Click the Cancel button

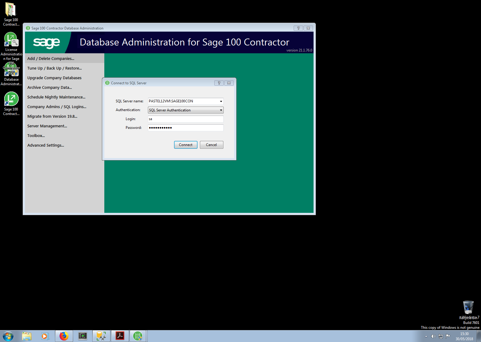(211, 145)
